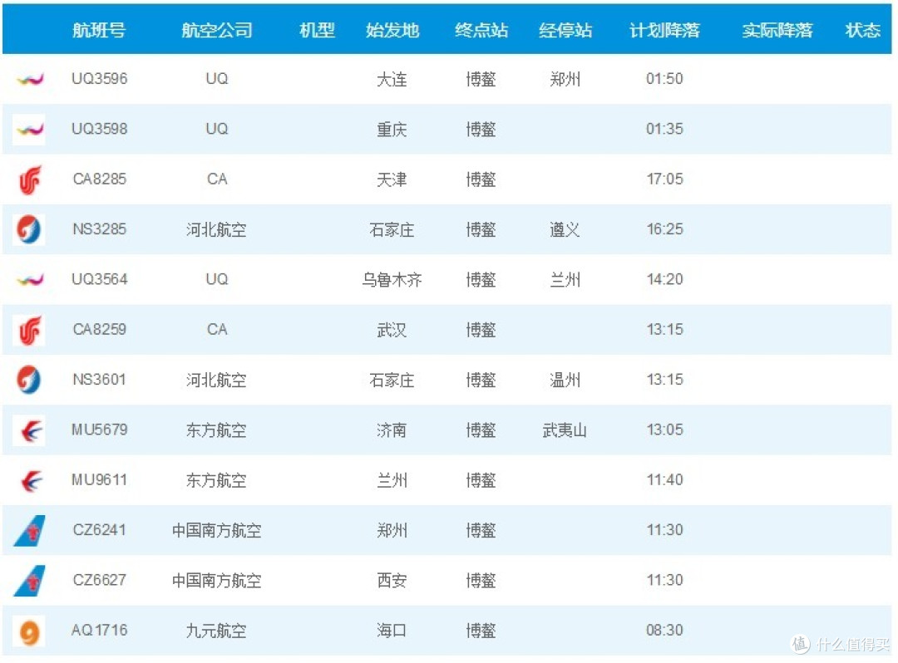Select flight number CZ6627
The image size is (898, 663).
[99, 581]
